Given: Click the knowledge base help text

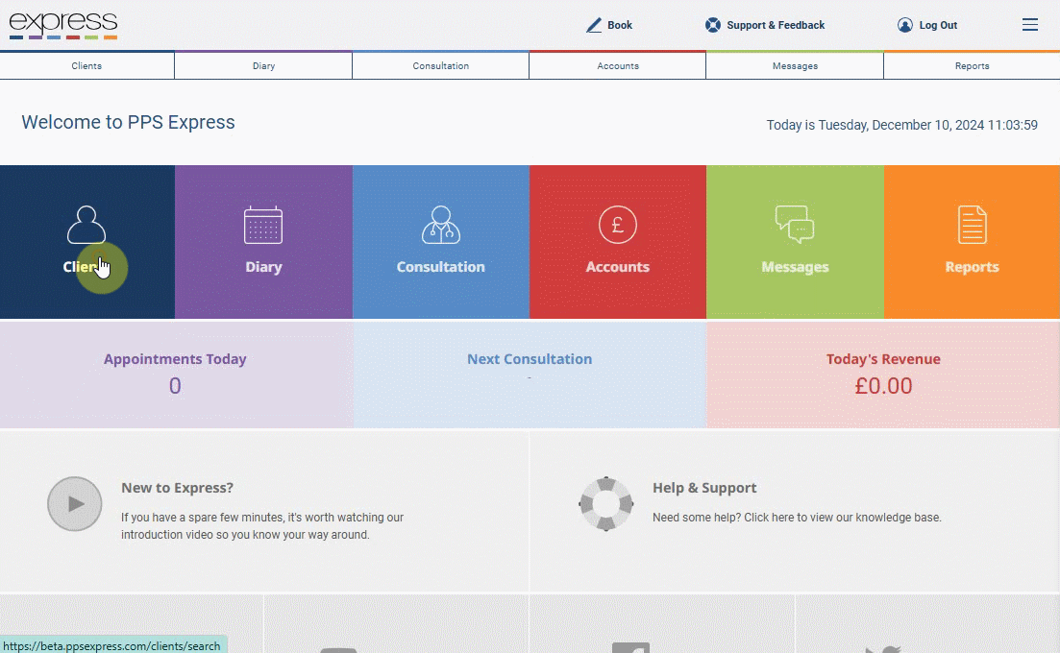Looking at the screenshot, I should 797,518.
